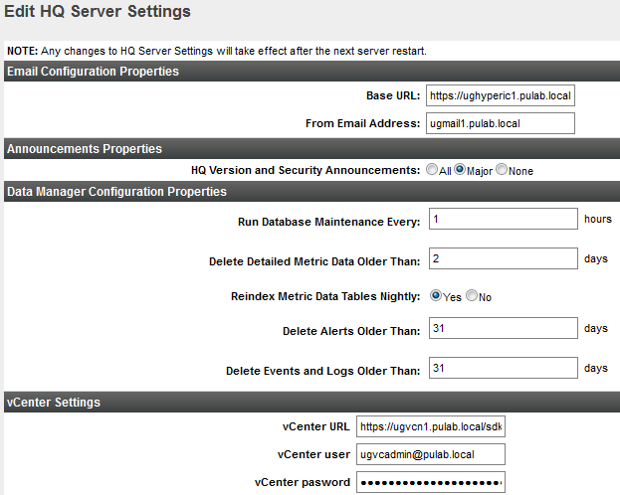620x495 pixels.
Task: Choose the Major announcements radio option
Action: tap(461, 170)
